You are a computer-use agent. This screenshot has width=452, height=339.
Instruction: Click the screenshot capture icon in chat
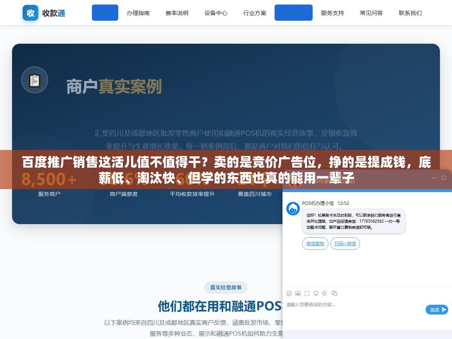click(307, 293)
